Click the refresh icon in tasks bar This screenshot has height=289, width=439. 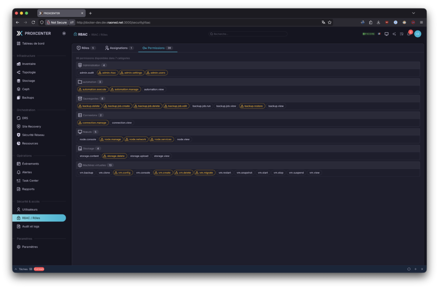click(409, 269)
